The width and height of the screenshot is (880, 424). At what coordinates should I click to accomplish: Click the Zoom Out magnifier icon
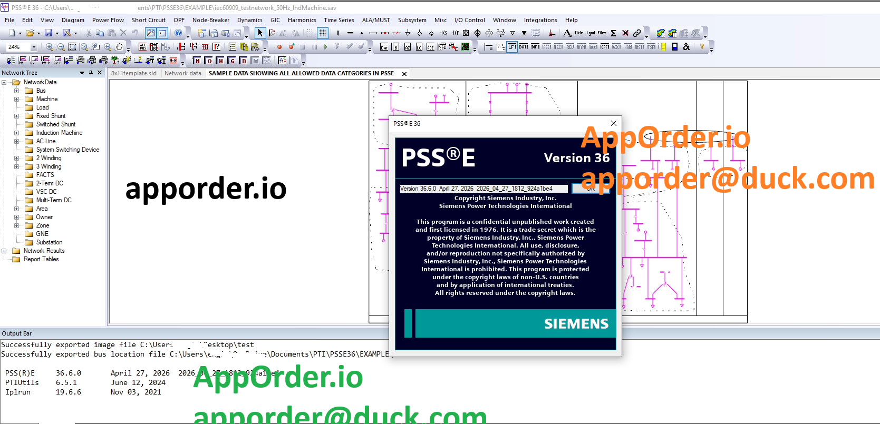tap(61, 47)
